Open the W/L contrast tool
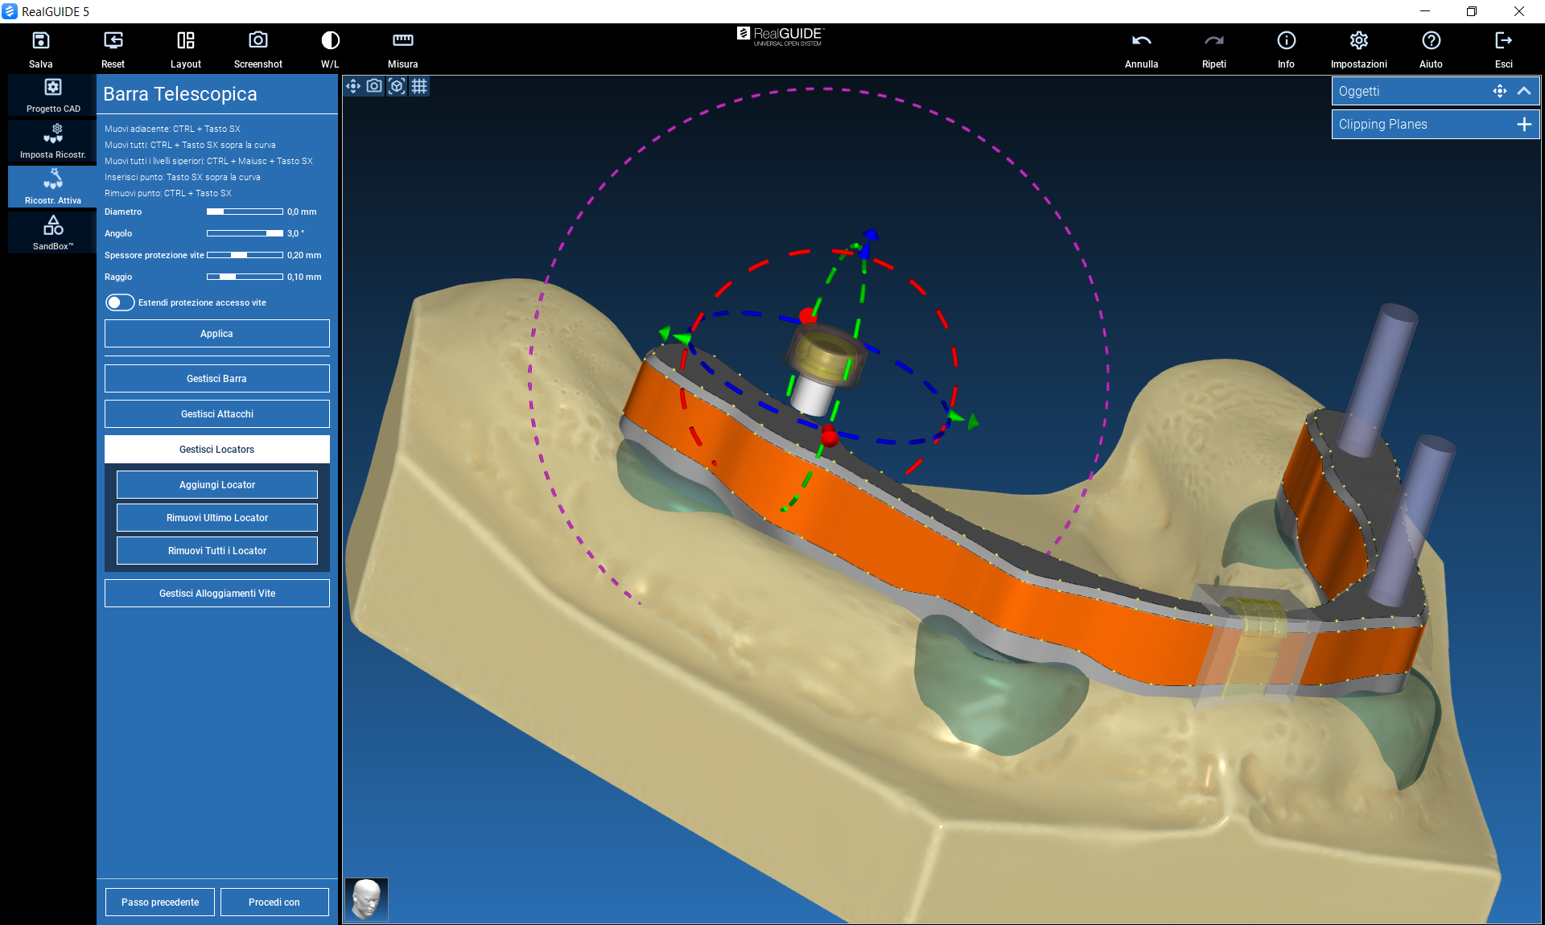1545x925 pixels. tap(330, 41)
